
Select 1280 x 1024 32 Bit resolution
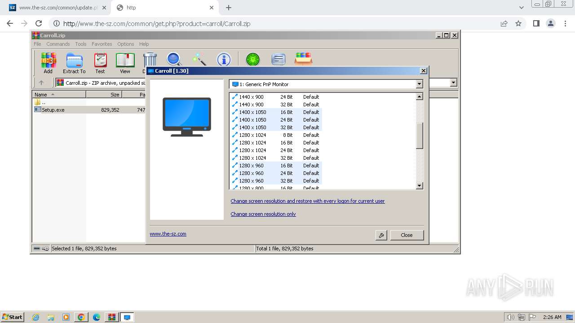coord(276,158)
